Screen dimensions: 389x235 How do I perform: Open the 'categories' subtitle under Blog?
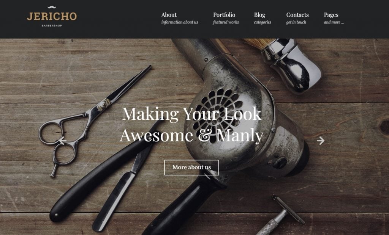tap(262, 22)
